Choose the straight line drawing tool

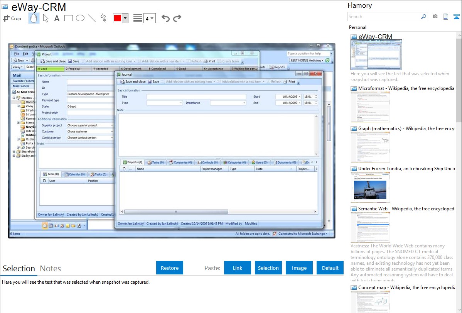(92, 18)
